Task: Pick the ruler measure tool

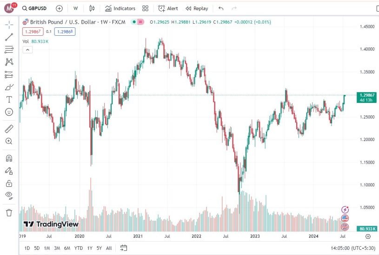Action: point(9,128)
